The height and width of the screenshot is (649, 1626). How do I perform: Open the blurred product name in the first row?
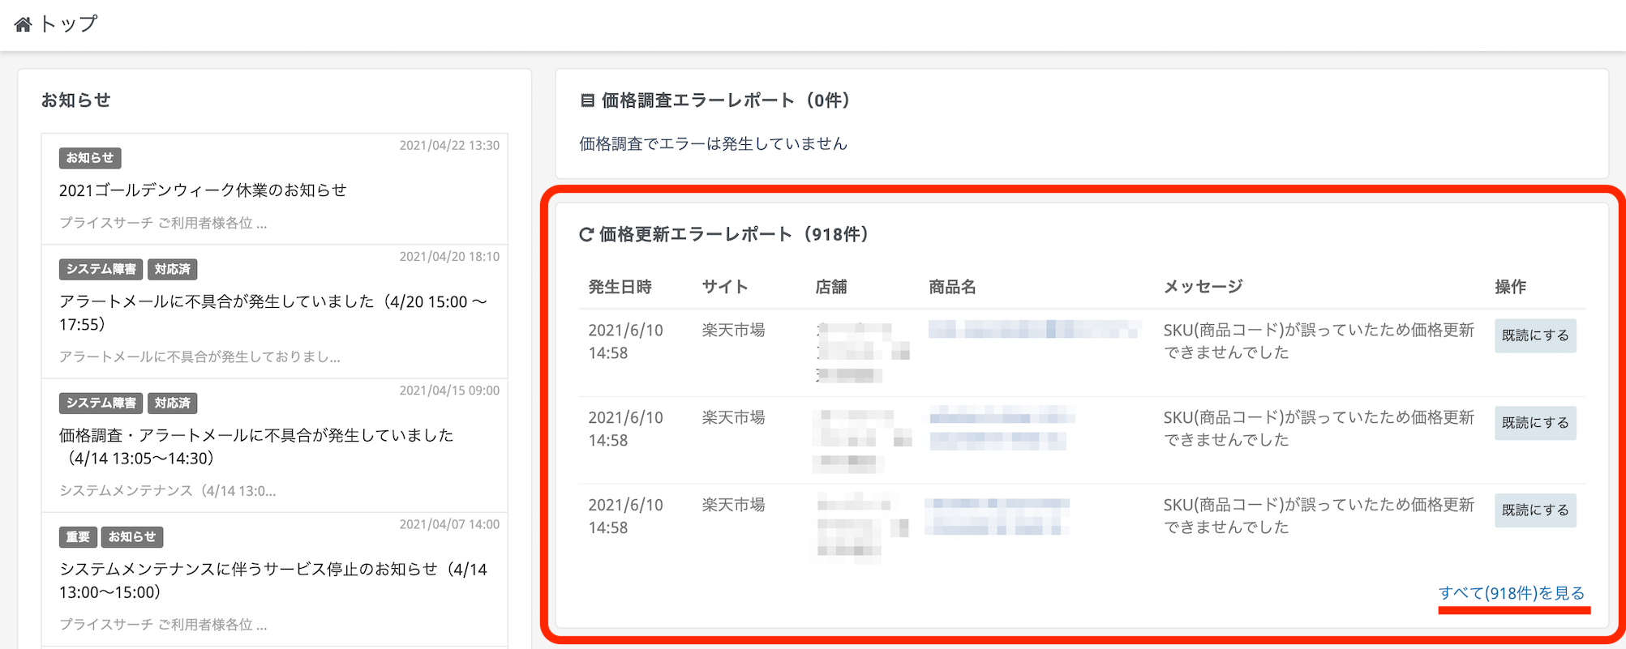[x=1033, y=329]
